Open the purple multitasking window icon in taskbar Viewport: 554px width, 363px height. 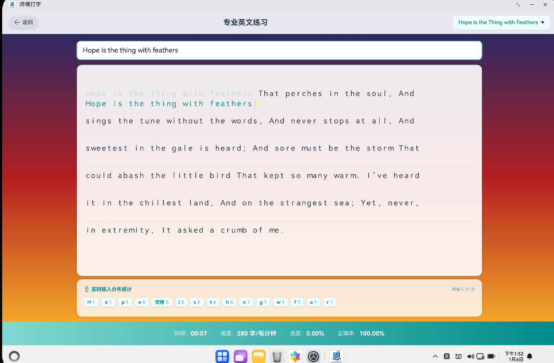(x=240, y=356)
